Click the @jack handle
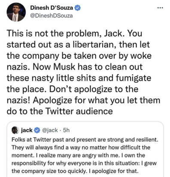 [50, 130]
